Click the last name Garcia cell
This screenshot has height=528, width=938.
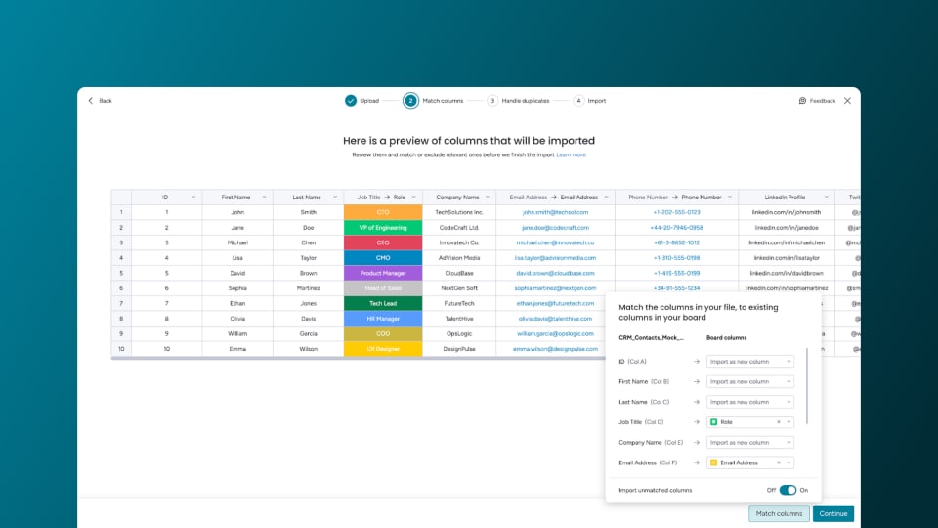(x=308, y=334)
